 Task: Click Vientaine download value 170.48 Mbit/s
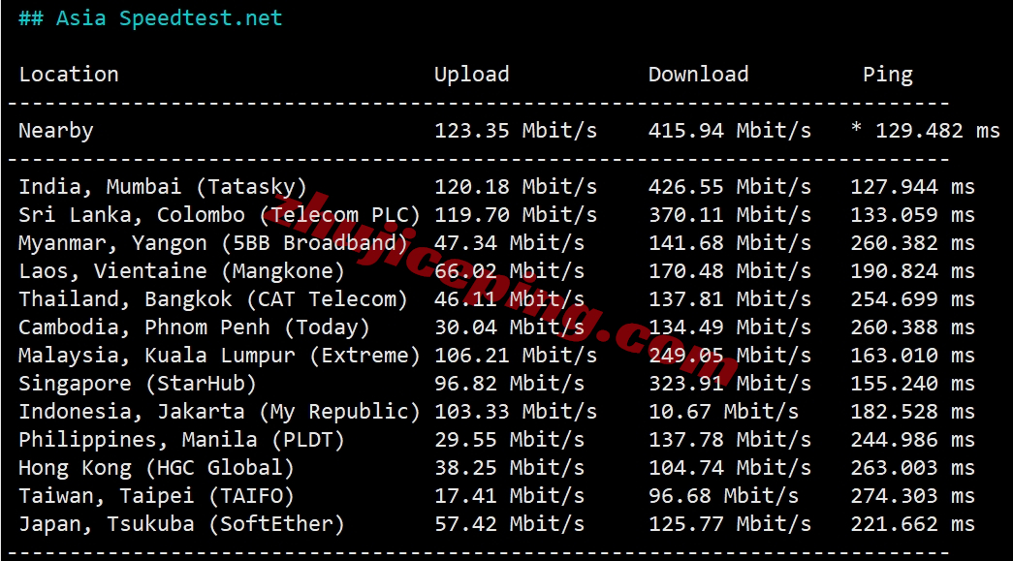[730, 271]
